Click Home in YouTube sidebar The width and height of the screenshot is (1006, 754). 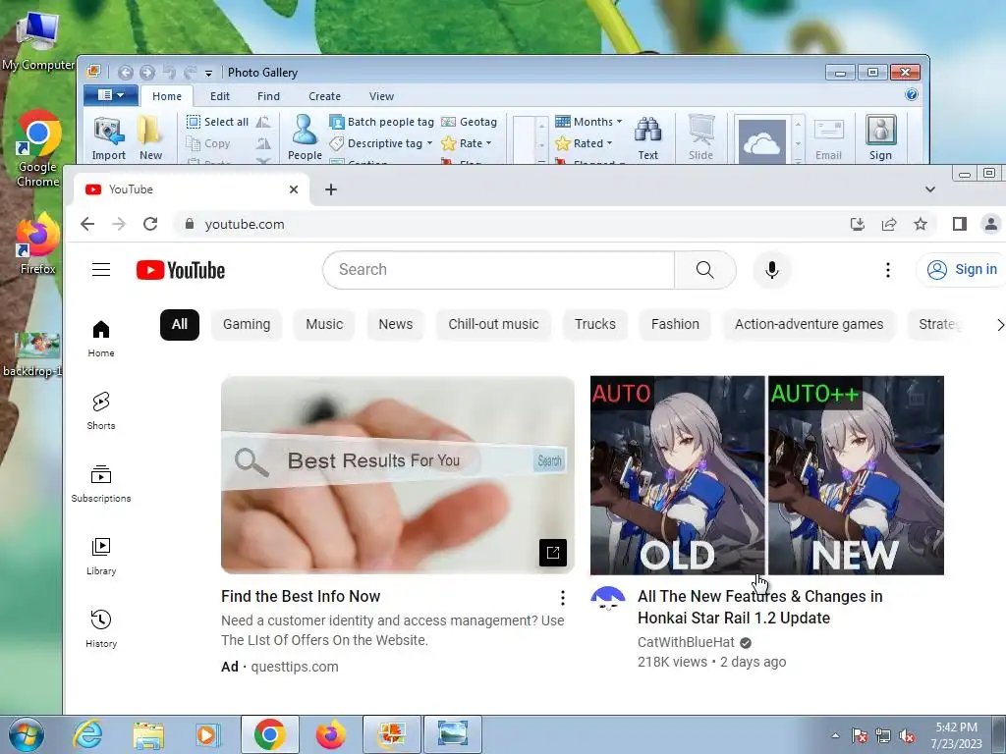point(101,339)
